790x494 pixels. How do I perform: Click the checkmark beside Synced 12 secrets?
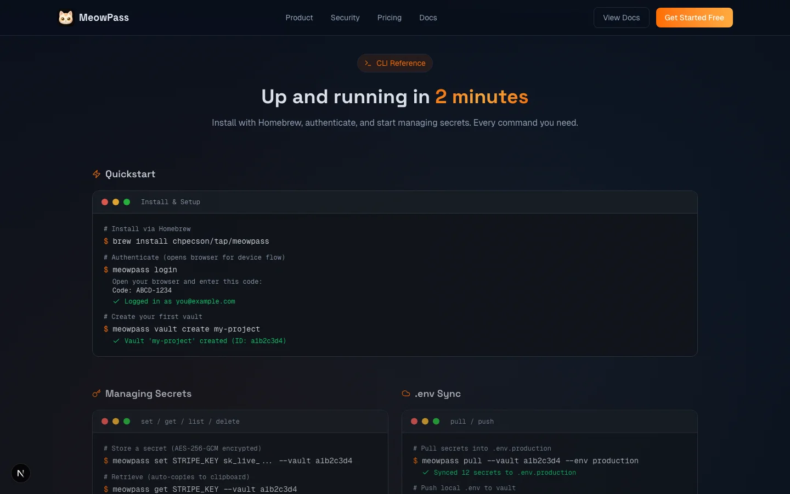(426, 473)
